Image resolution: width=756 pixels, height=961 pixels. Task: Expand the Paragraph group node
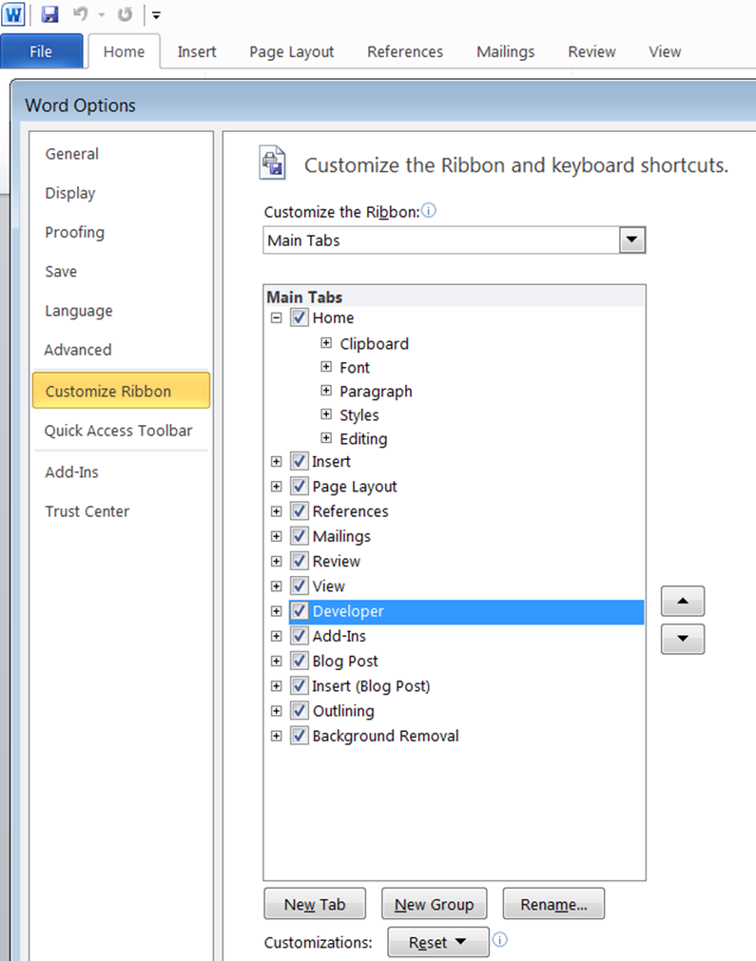(326, 391)
